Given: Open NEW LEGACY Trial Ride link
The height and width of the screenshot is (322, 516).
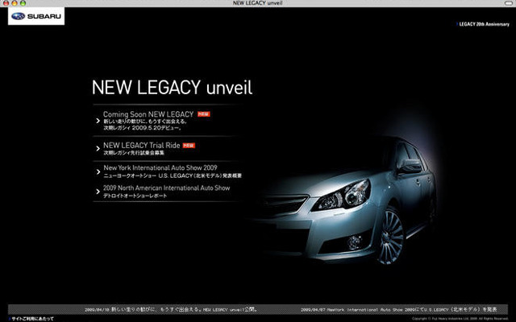Looking at the screenshot, I should click(x=142, y=145).
